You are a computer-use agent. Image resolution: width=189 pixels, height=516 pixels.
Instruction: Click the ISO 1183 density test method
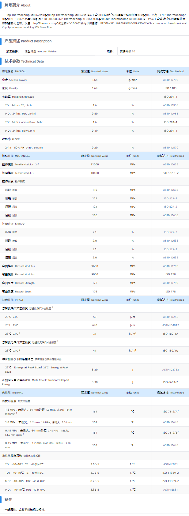170,88
